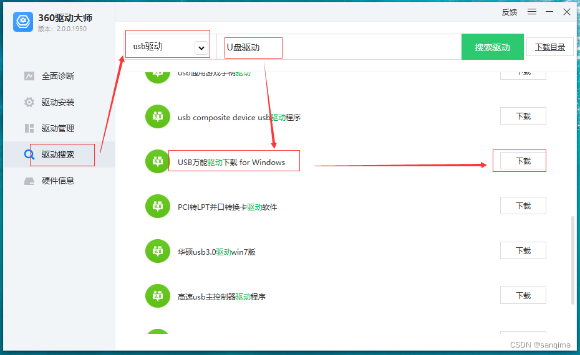
Task: Go to 驱动管理 page
Action: (58, 128)
